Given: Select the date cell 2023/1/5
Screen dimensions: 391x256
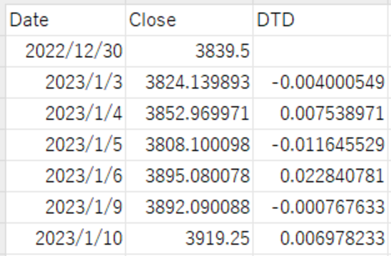Looking at the screenshot, I should (66, 145).
